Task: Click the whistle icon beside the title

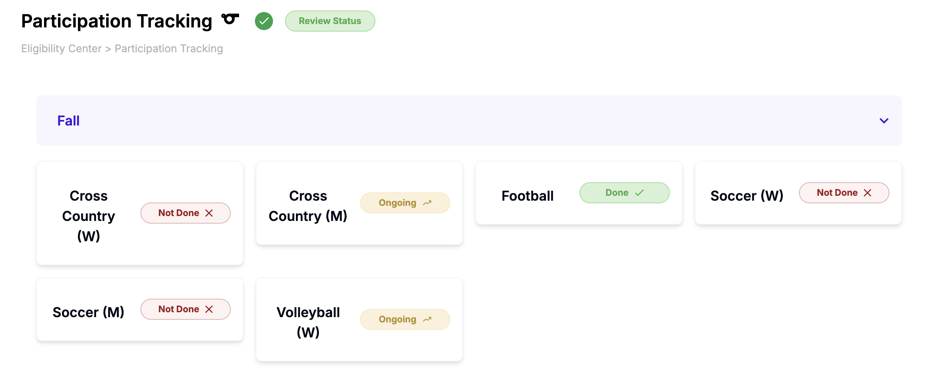Action: [230, 19]
